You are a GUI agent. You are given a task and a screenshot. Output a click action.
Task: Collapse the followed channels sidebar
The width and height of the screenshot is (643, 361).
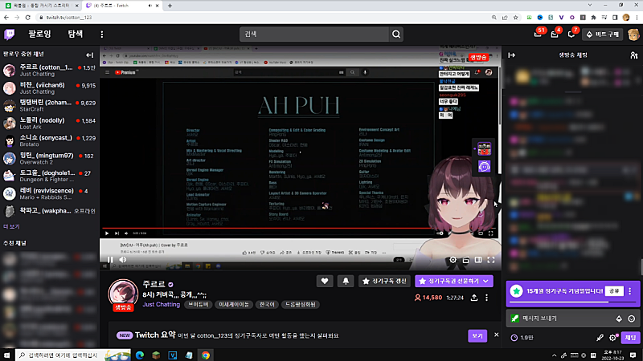[x=89, y=55]
